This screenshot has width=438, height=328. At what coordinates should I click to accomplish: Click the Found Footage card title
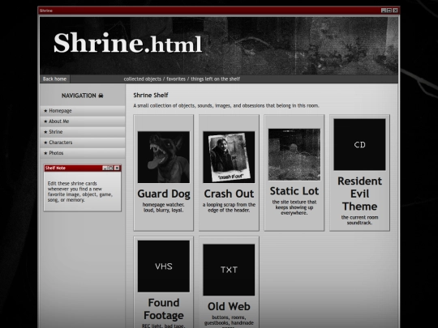pyautogui.click(x=164, y=309)
